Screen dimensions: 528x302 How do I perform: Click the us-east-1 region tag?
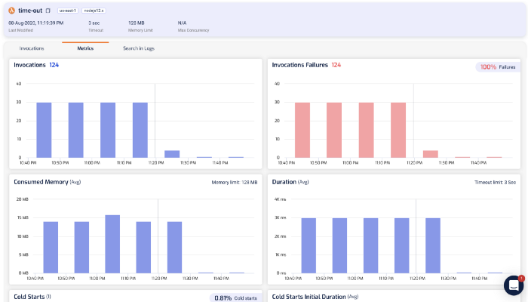point(68,11)
